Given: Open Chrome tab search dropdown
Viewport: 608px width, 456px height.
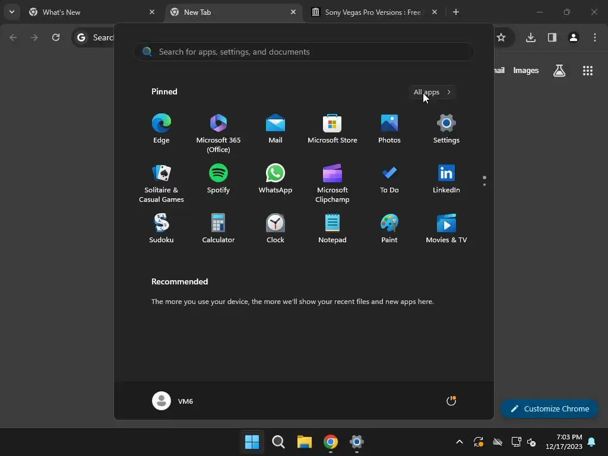Looking at the screenshot, I should tap(12, 12).
